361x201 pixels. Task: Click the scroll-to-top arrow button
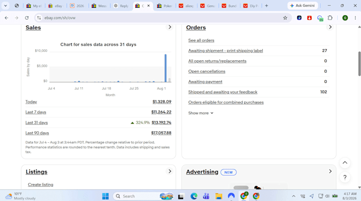345,163
